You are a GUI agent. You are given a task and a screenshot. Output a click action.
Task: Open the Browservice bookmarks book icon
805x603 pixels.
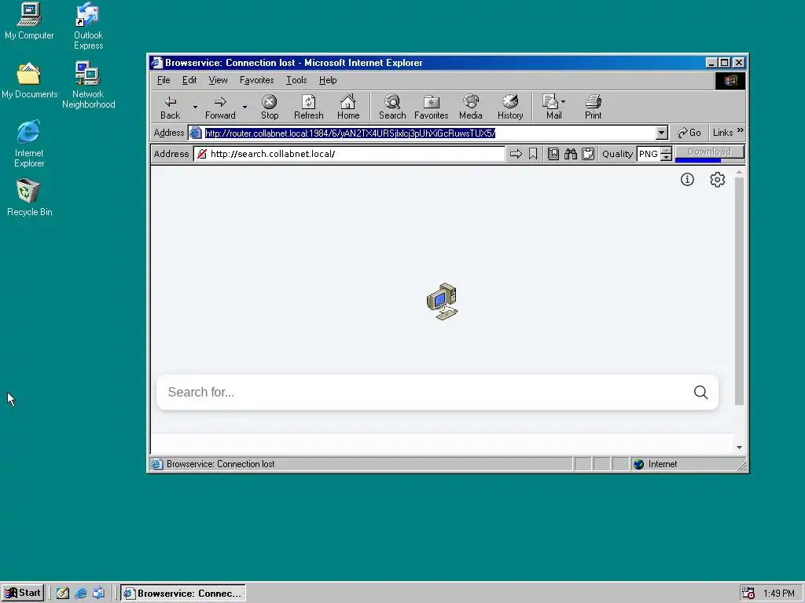click(553, 154)
